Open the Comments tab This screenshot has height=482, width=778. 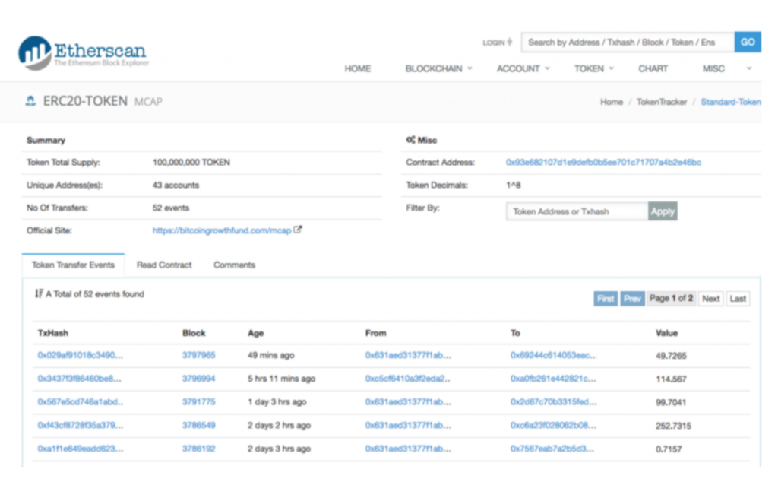tap(234, 265)
